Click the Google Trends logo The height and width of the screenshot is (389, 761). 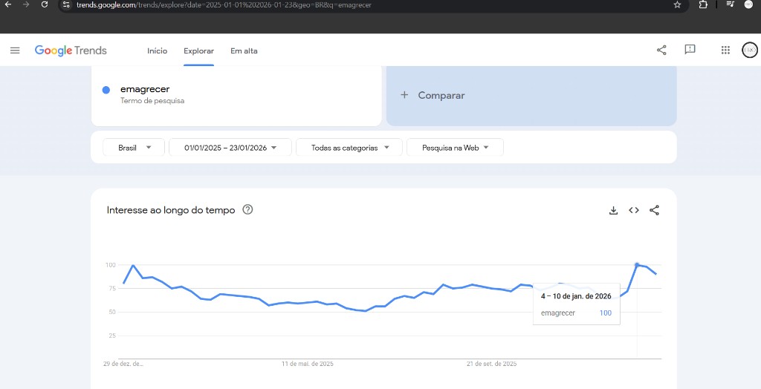71,50
